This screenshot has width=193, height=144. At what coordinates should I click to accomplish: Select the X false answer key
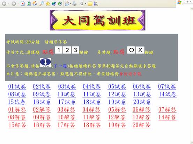coord(140,50)
